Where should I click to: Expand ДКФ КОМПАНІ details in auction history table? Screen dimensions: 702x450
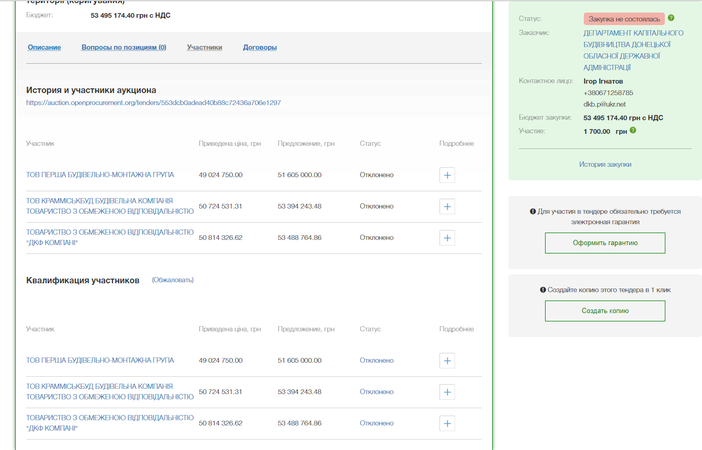click(x=447, y=238)
